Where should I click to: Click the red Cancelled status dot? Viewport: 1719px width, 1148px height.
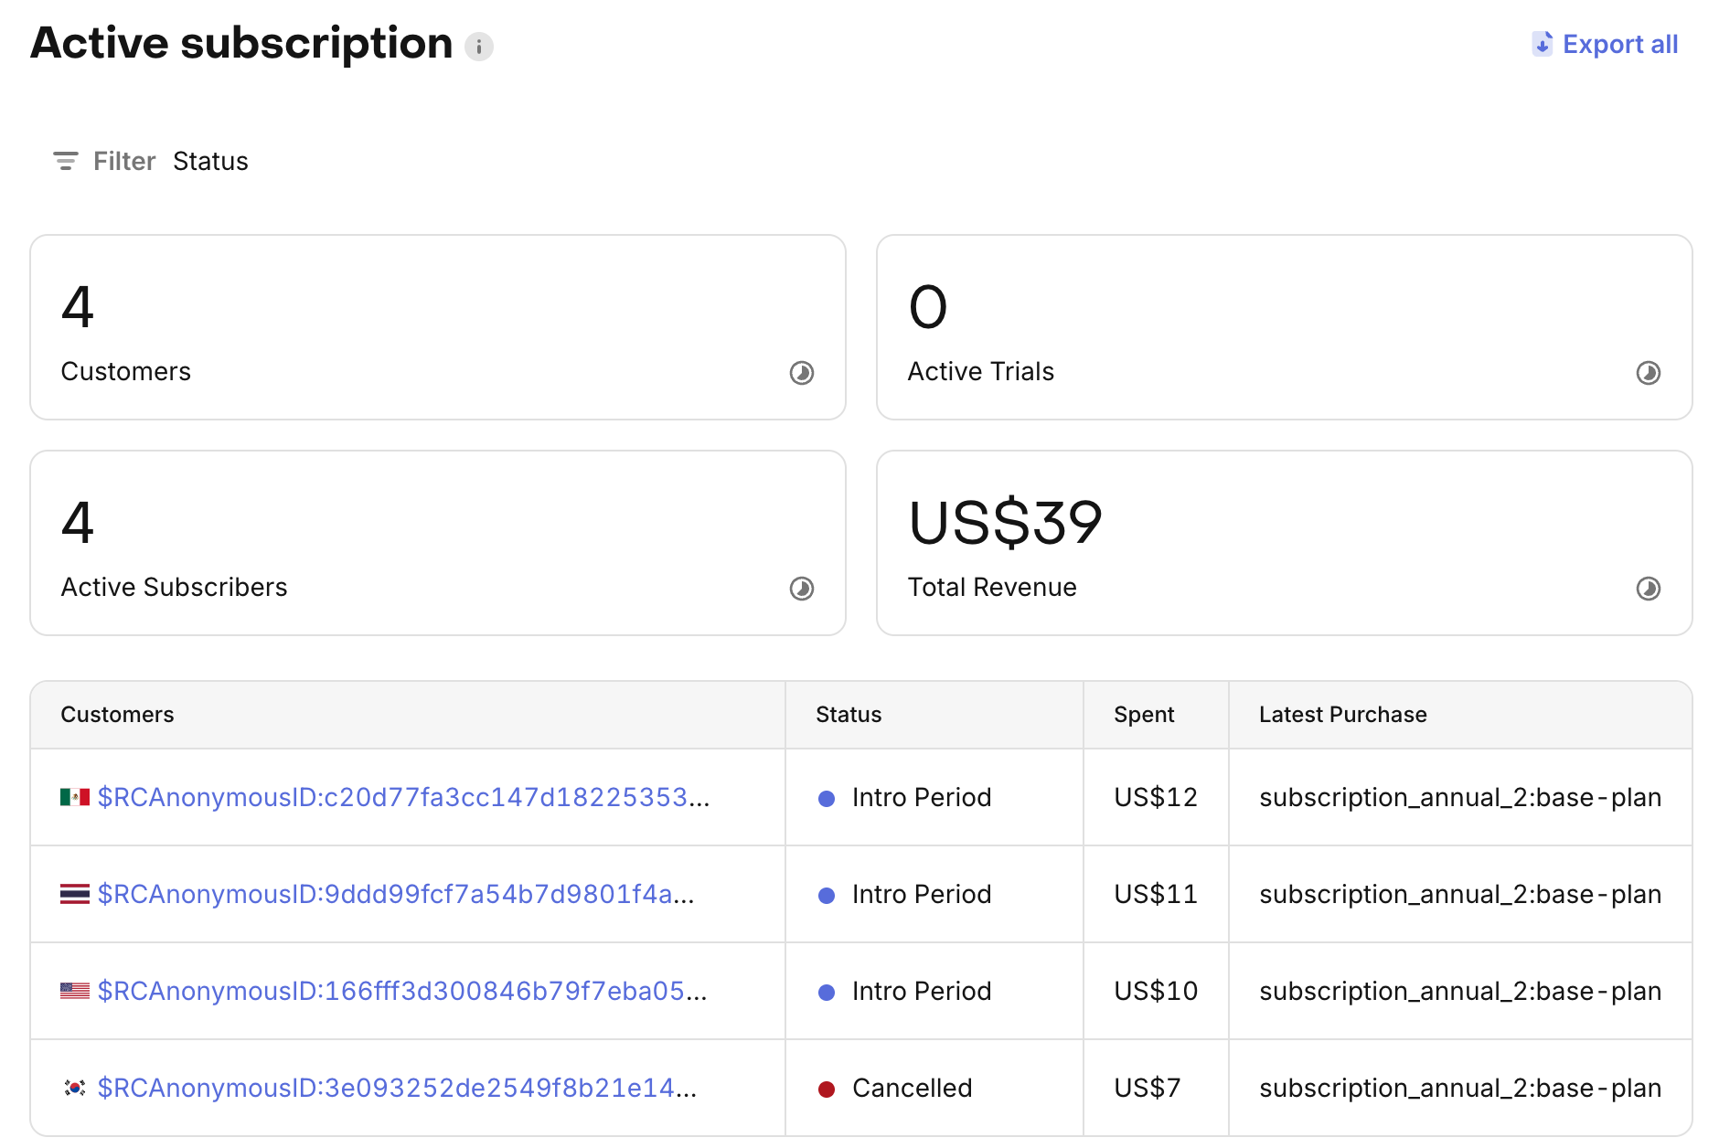click(827, 1089)
